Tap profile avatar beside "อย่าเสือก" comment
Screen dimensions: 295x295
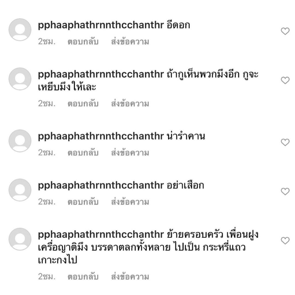[x=20, y=190]
